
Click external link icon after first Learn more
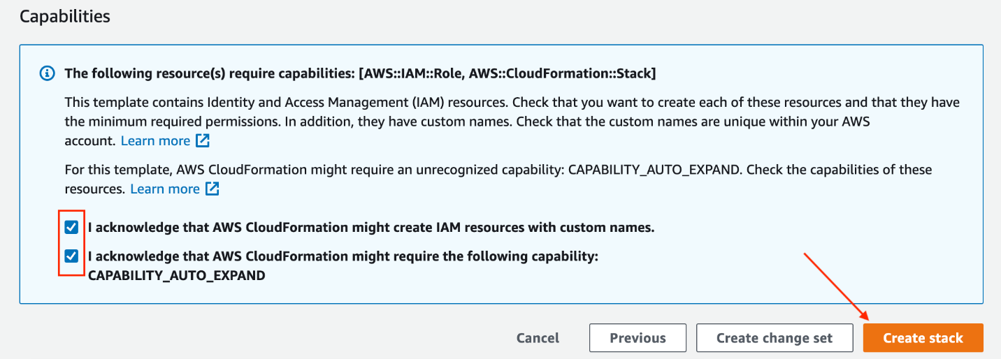203,141
